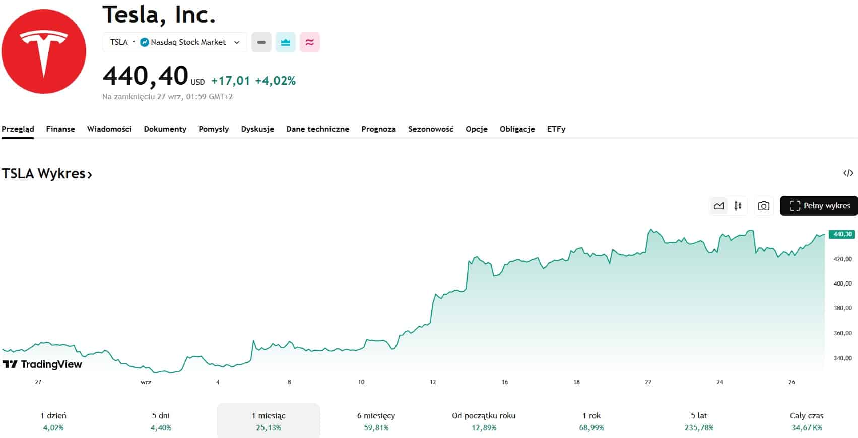Switch to the Dane techniczne tab
Viewport: 858px width, 438px height.
click(317, 129)
